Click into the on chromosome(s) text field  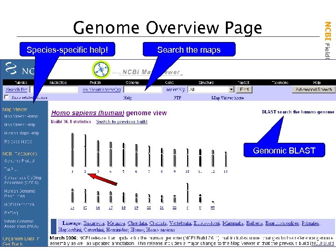[143, 89]
